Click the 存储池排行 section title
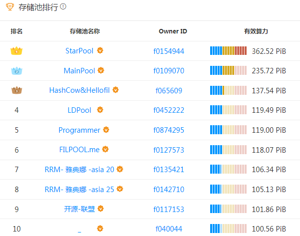 coord(38,7)
